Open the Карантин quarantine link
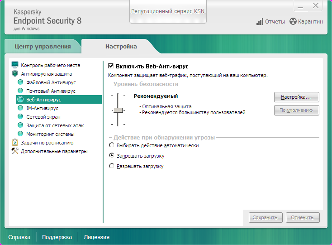Image resolution: width=332 pixels, height=245 pixels. point(310,22)
